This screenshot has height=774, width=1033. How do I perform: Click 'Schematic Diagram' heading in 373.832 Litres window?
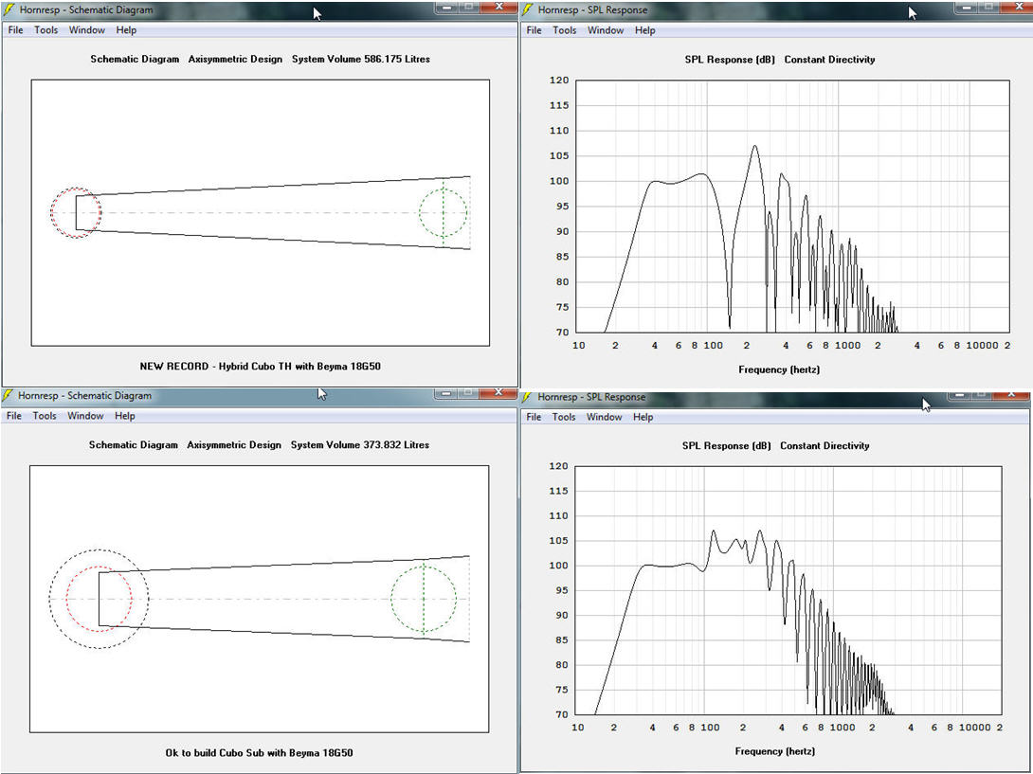coord(133,444)
